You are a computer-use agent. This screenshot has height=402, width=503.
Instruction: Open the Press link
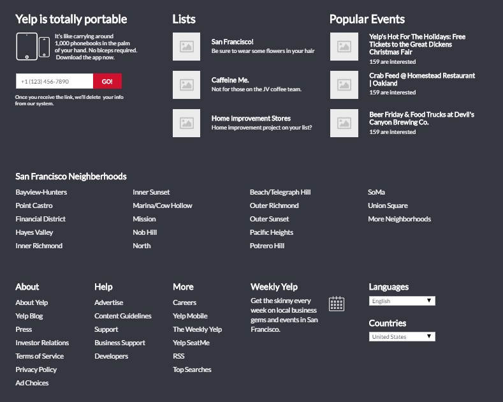[x=24, y=329]
